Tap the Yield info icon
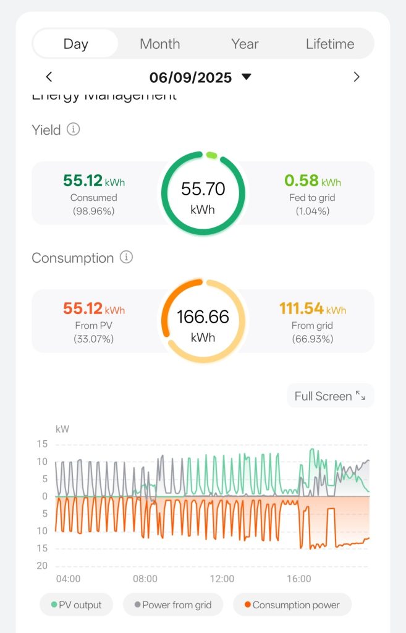The width and height of the screenshot is (406, 633). (x=74, y=130)
